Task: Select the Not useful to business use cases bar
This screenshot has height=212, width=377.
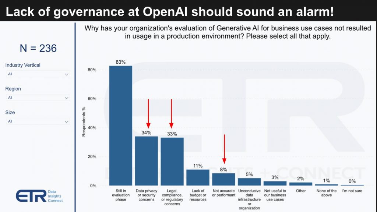Action: coord(275,183)
